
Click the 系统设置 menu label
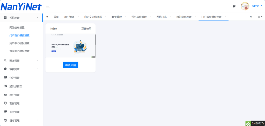pyautogui.click(x=14, y=18)
